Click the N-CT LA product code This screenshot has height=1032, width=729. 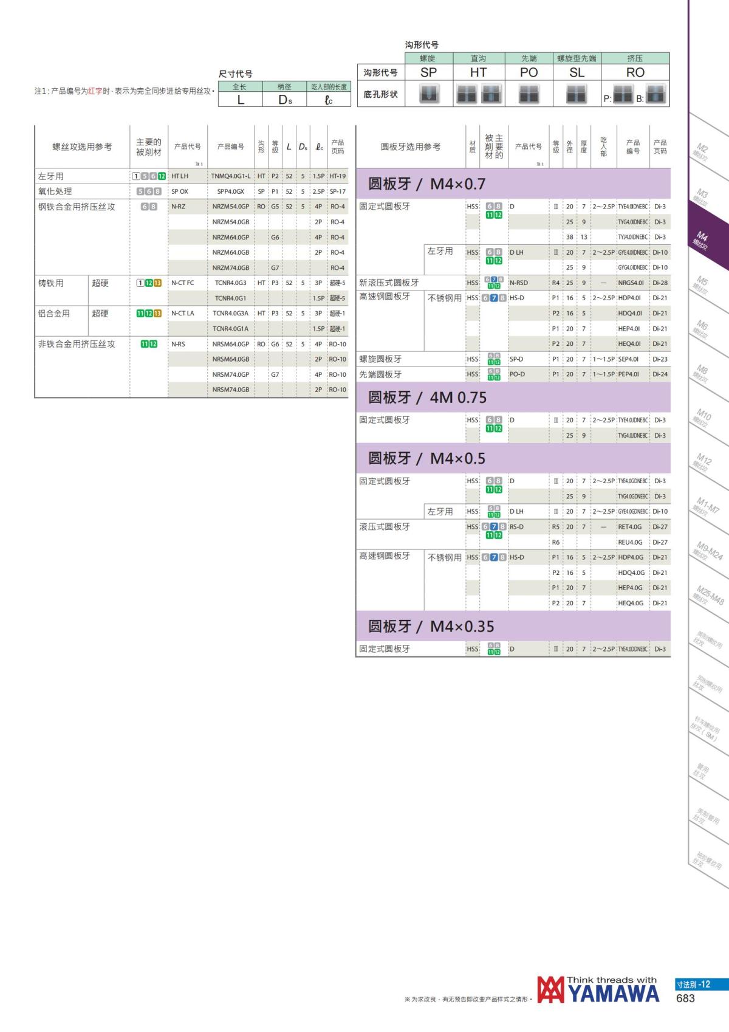(183, 314)
